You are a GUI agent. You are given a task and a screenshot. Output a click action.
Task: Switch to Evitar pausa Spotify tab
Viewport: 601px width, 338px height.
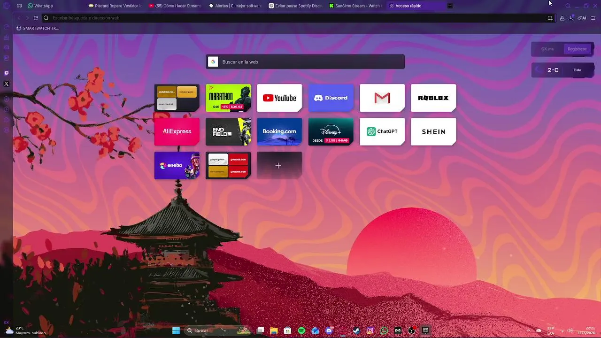[295, 6]
